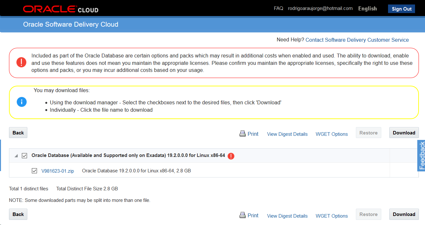The width and height of the screenshot is (425, 225).
Task: Open top View Digest Details link
Action: (x=287, y=134)
